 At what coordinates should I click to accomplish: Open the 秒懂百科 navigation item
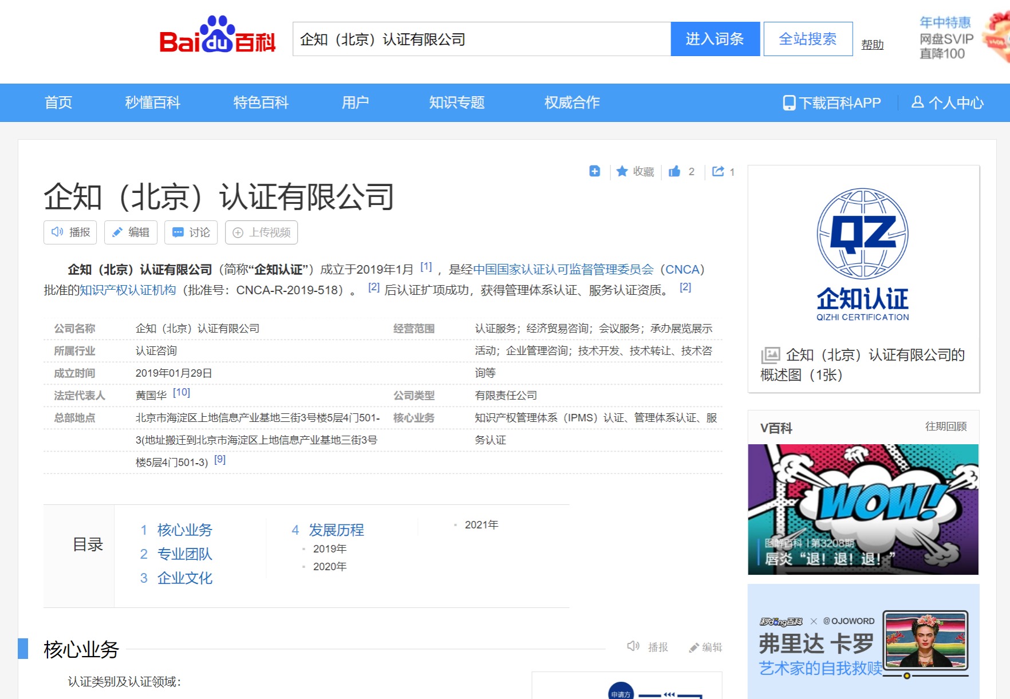click(153, 102)
